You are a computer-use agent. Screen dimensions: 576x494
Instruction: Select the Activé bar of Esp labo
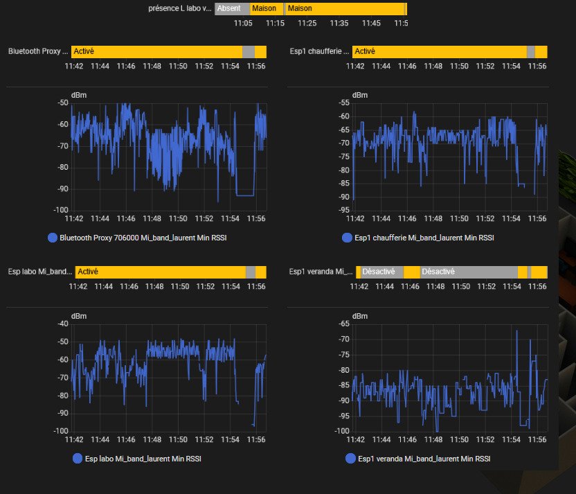(x=160, y=272)
